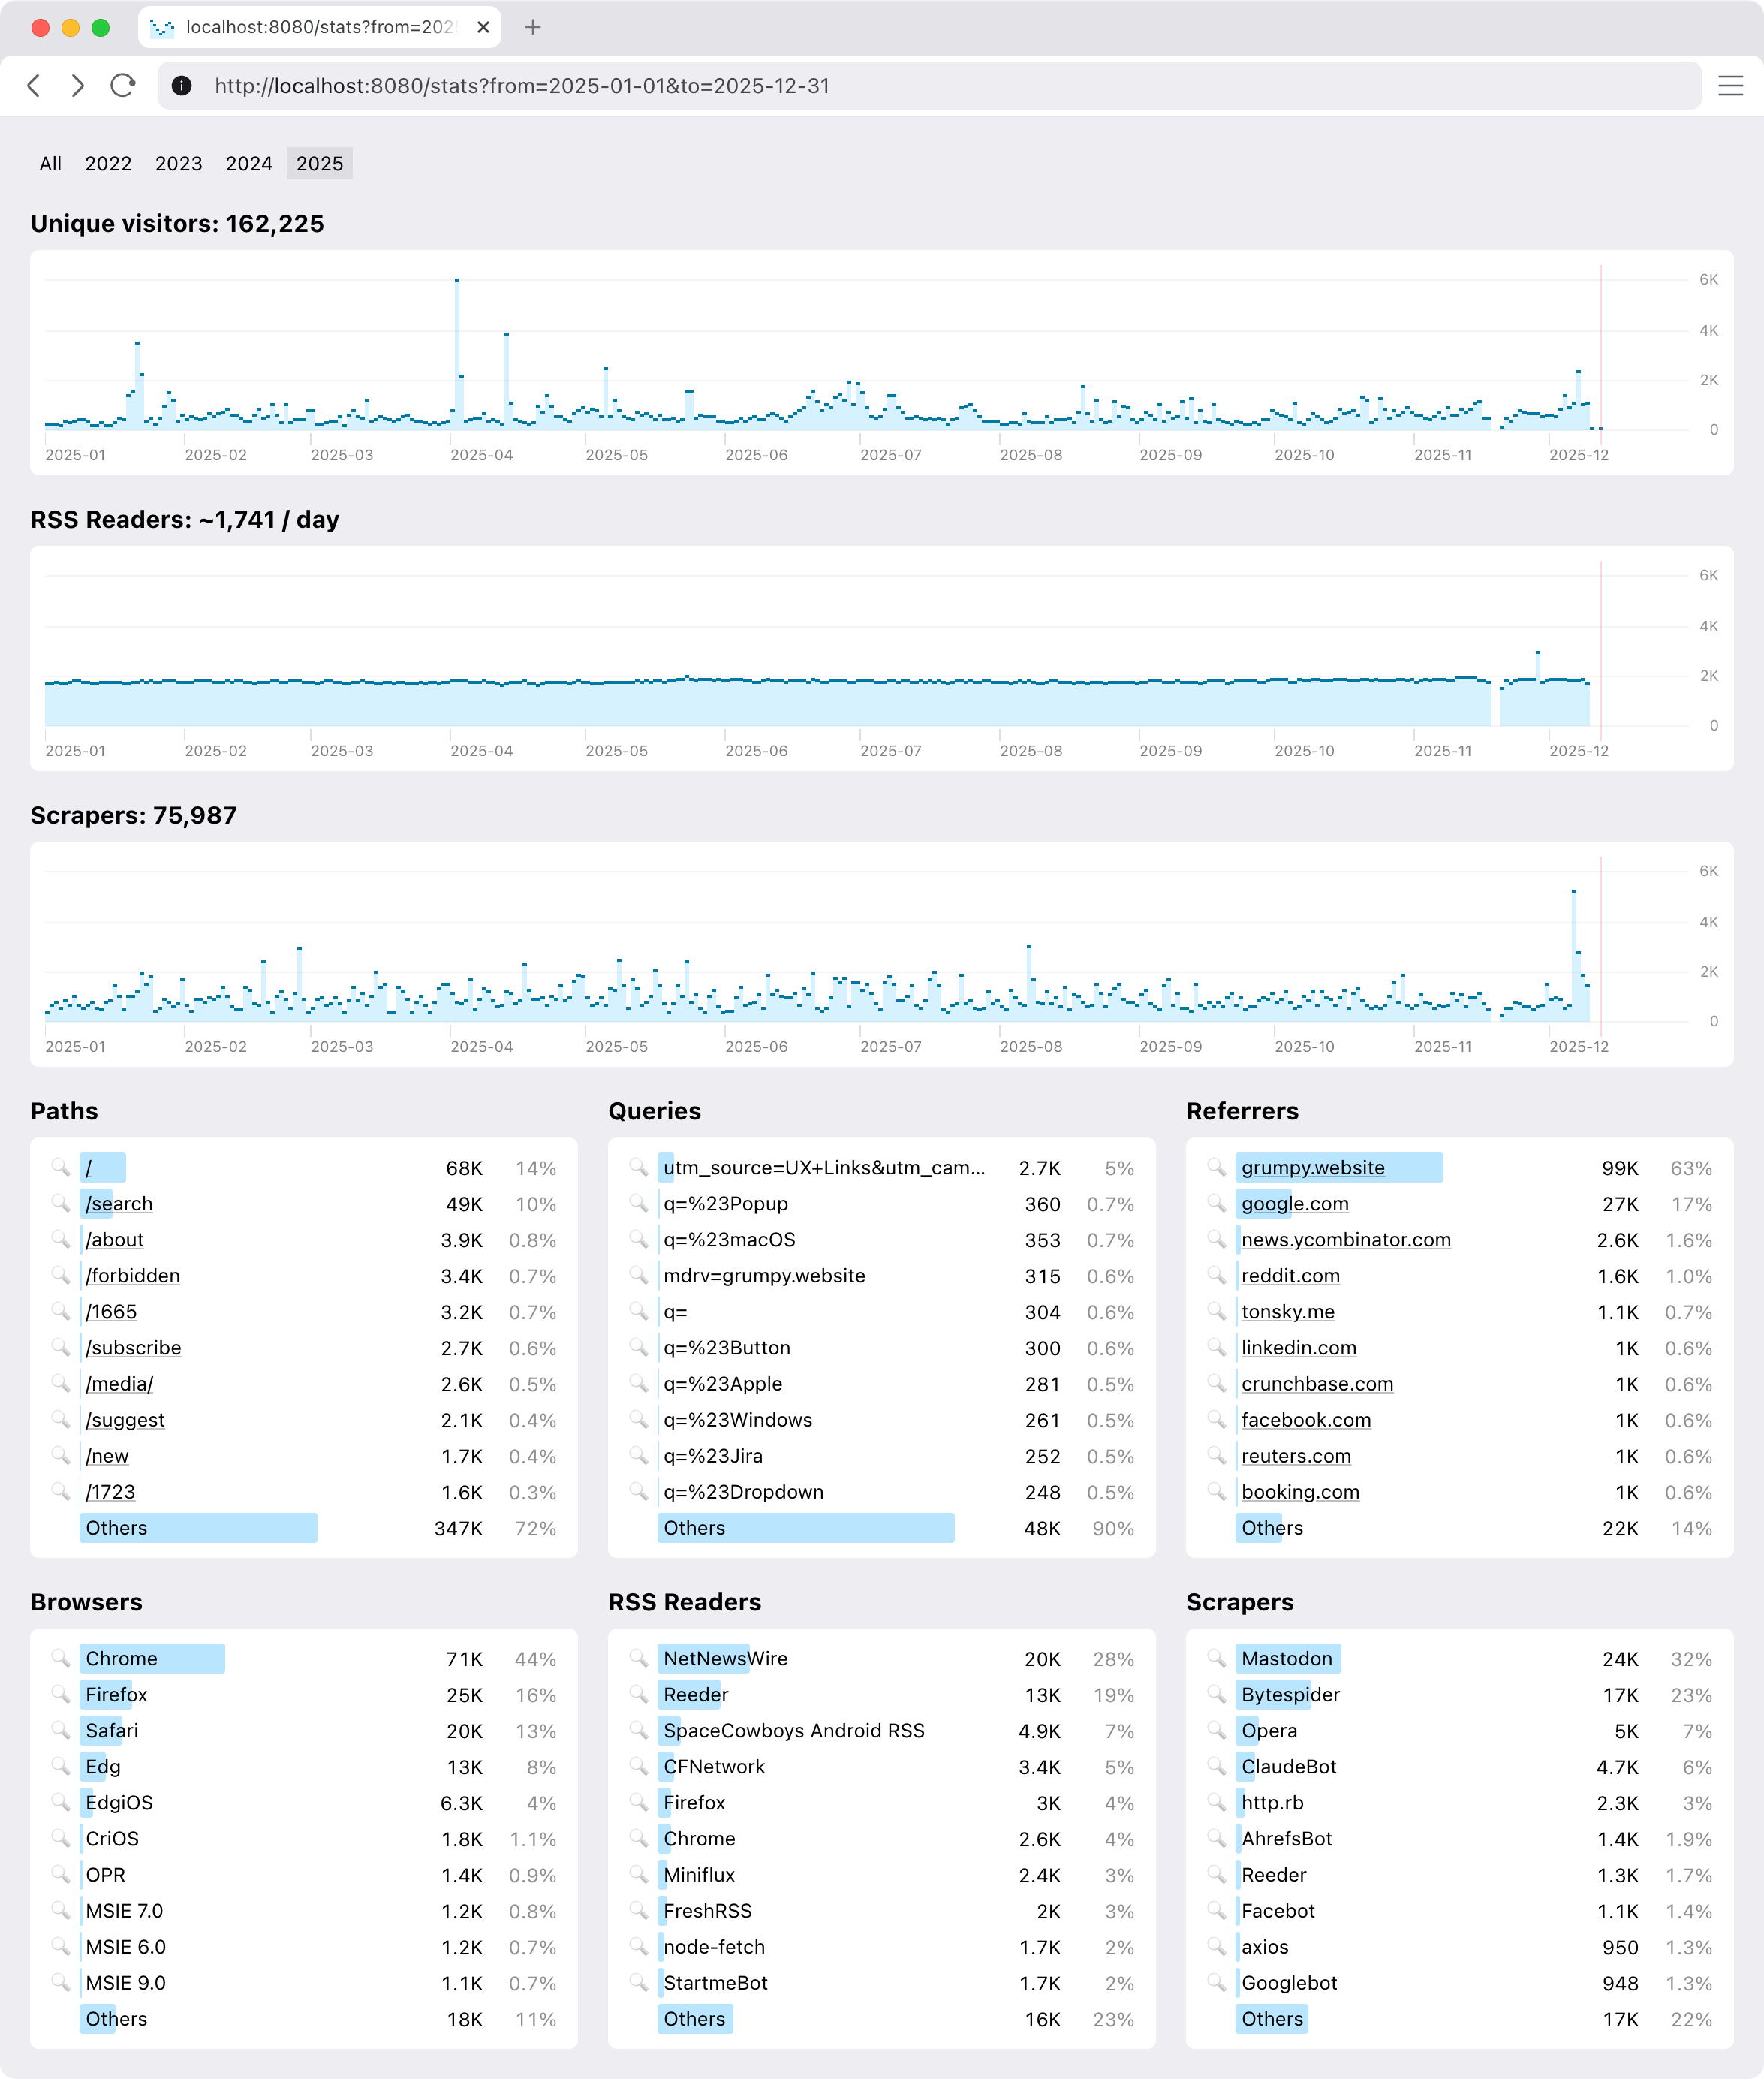Click magnifier icon beside Chrome browser row
This screenshot has width=1764, height=2079.
tap(61, 1658)
